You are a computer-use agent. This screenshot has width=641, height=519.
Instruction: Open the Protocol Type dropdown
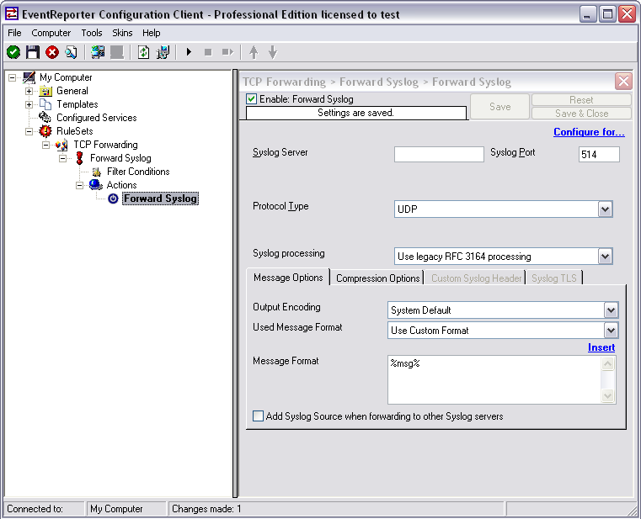coord(605,209)
